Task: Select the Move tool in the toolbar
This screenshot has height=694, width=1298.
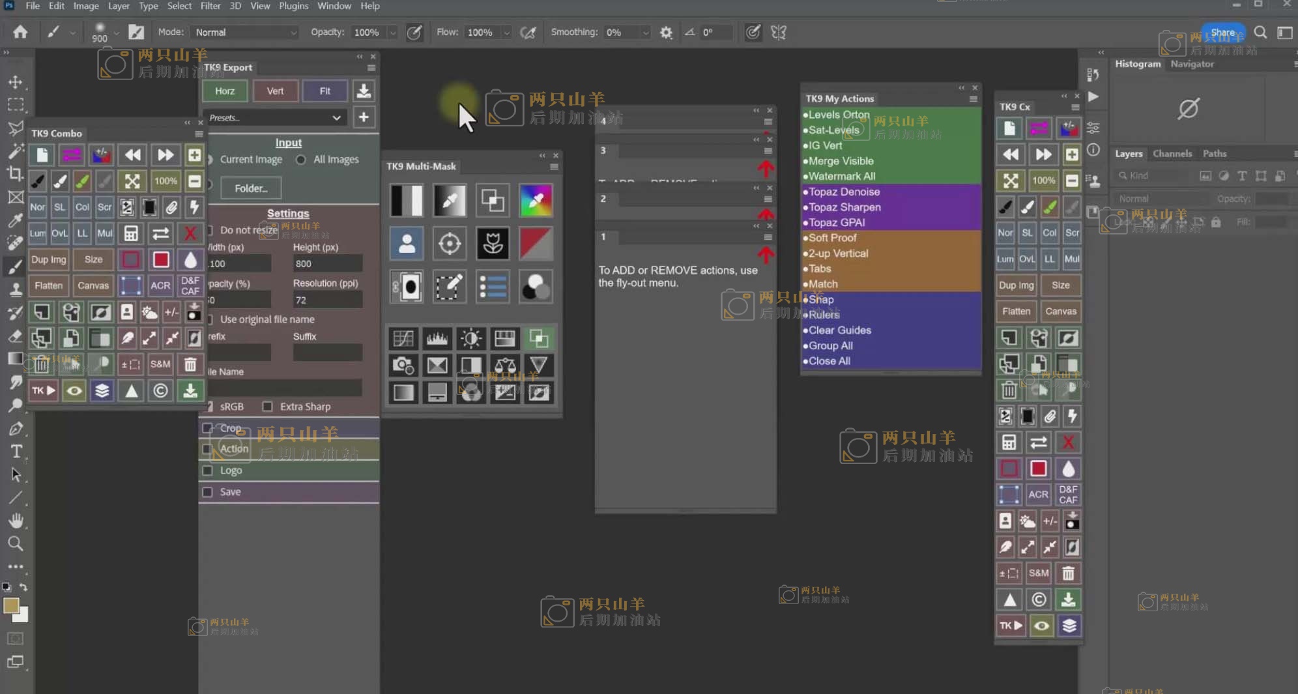Action: click(x=16, y=82)
